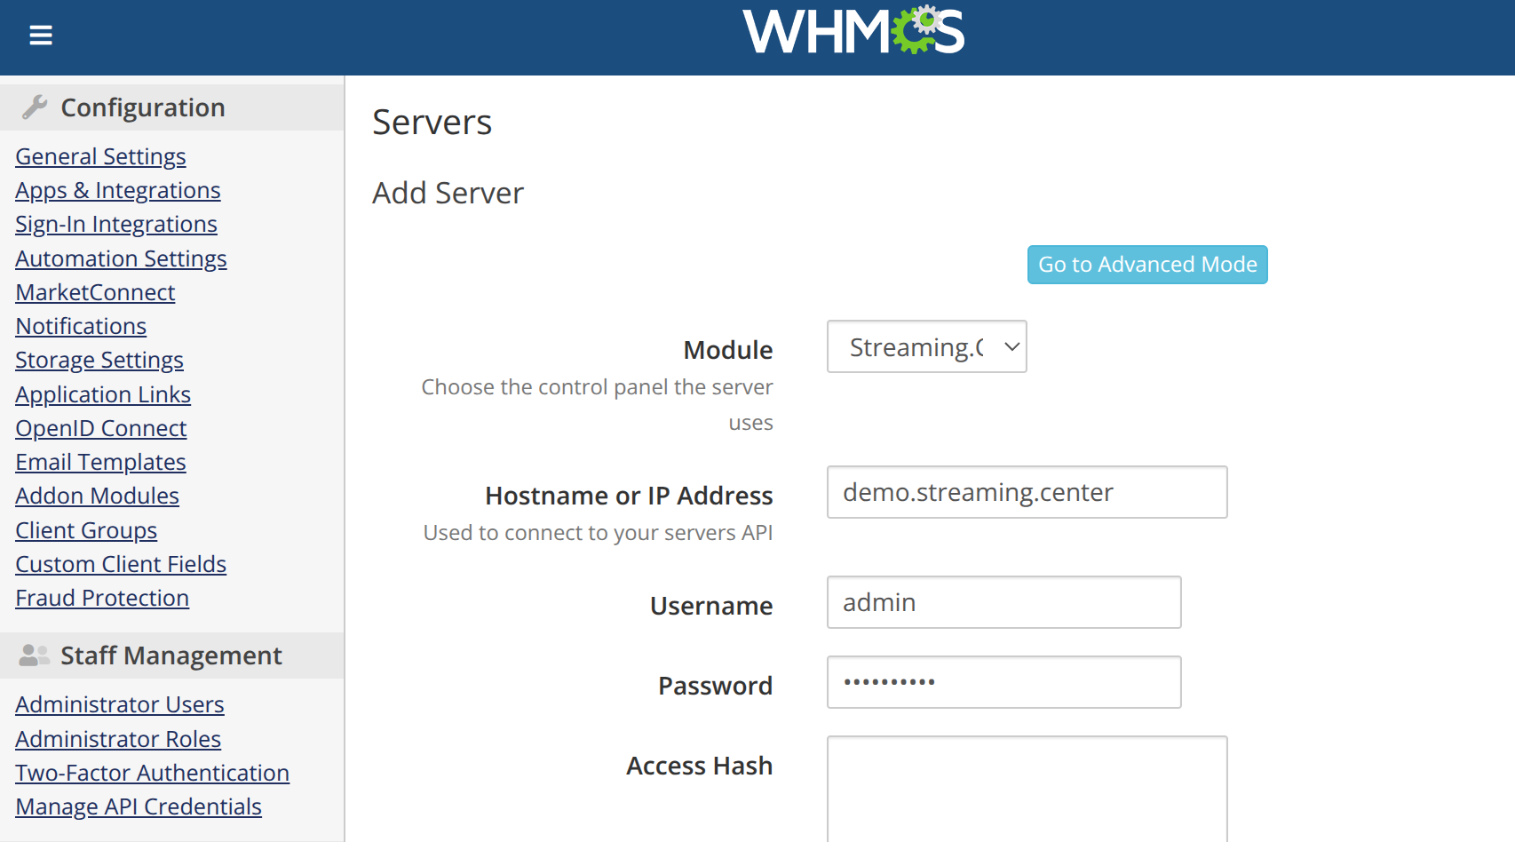Screen dimensions: 1515x842
Task: Select the Password input field
Action: coord(1003,682)
